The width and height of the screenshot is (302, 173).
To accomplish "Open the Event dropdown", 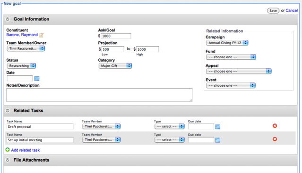I will click(x=231, y=85).
